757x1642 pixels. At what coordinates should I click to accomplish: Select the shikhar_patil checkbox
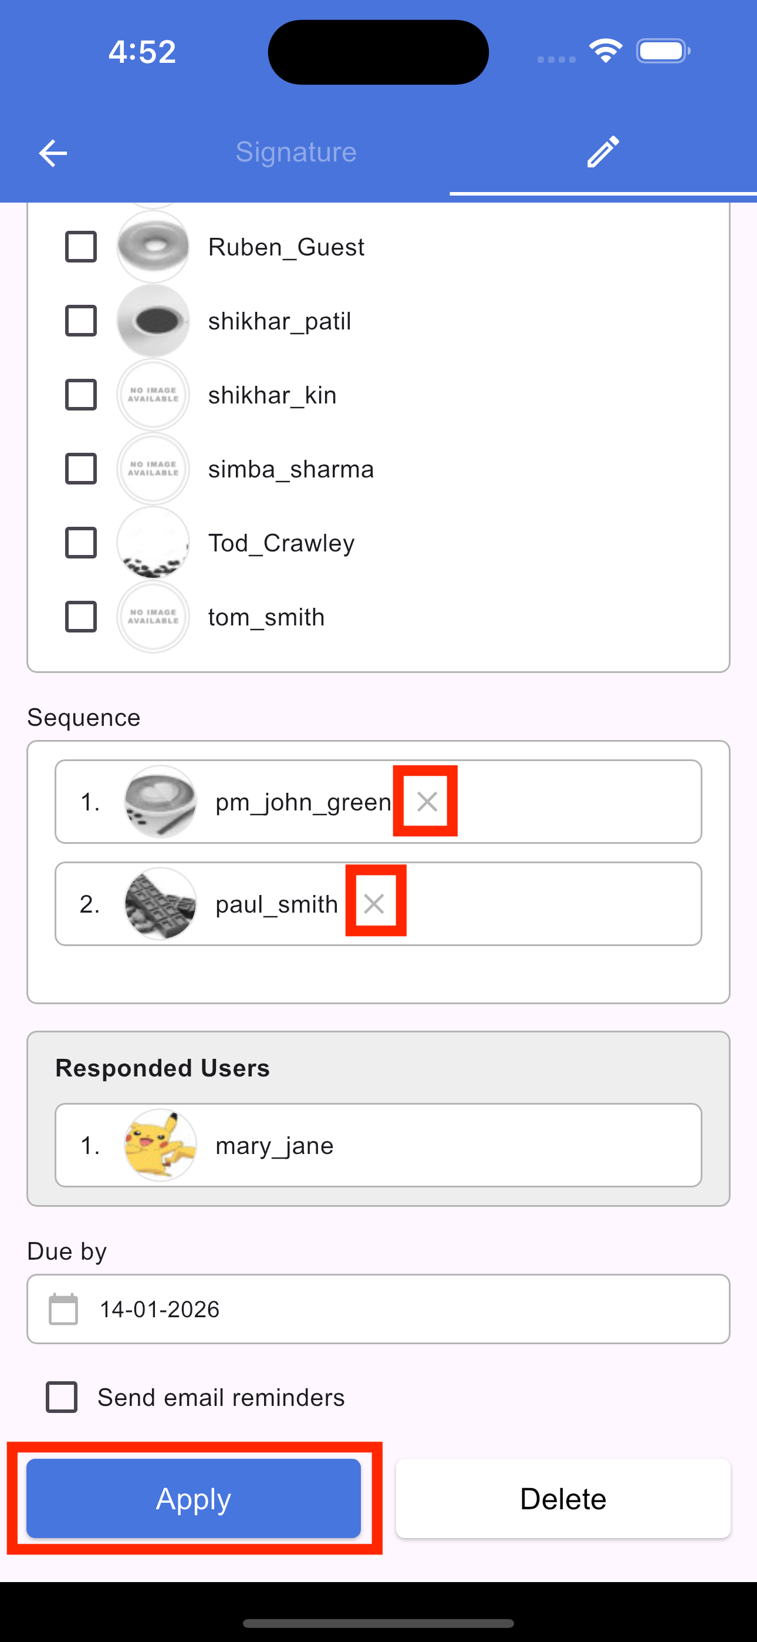(x=81, y=321)
